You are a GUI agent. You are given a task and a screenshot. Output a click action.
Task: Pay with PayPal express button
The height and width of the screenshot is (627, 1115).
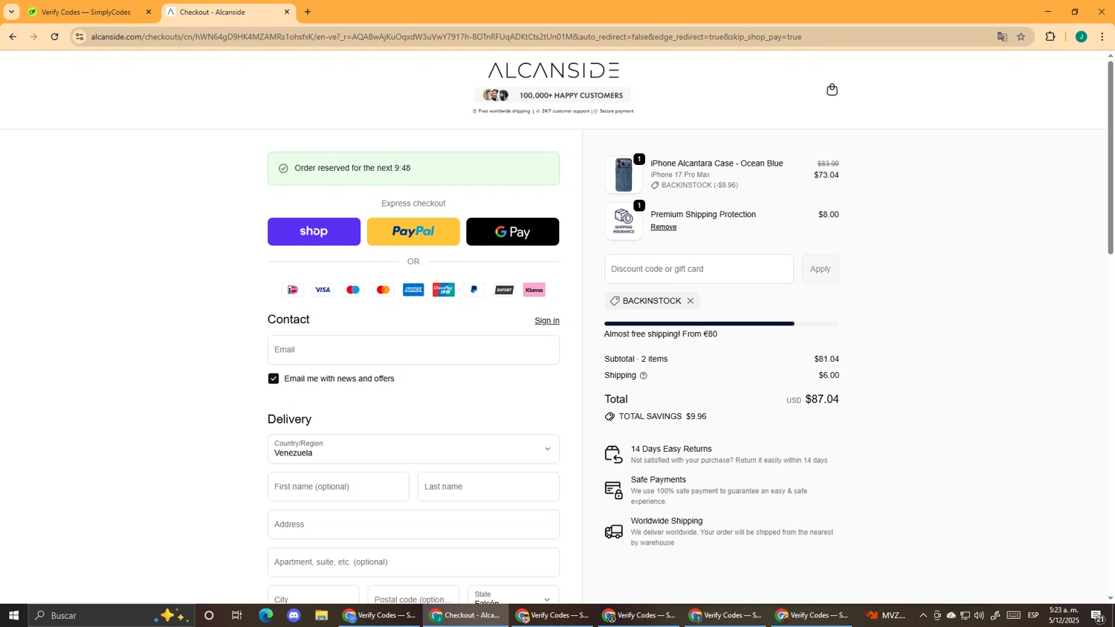(413, 232)
